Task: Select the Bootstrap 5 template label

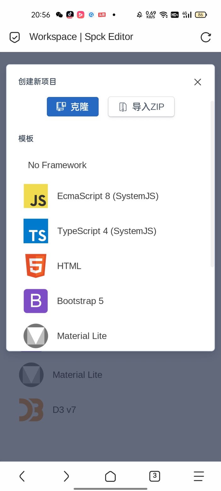Action: point(80,301)
